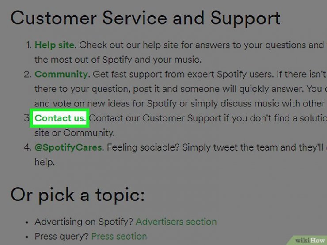
Task: Click the 'Or pick a topic:' heading
Action: pos(77,195)
